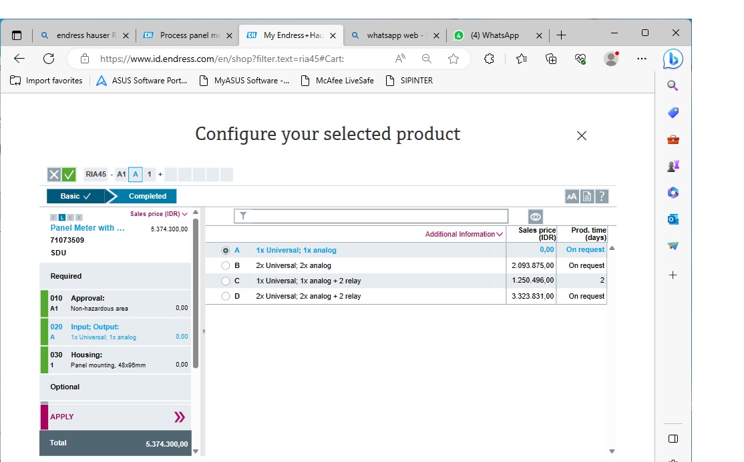Open the Games chess icon in sidebar
Image resolution: width=744 pixels, height=462 pixels.
pyautogui.click(x=673, y=166)
